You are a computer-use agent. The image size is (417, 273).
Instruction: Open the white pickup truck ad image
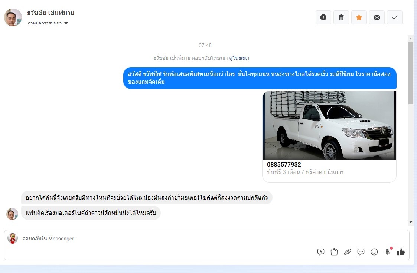tap(329, 125)
